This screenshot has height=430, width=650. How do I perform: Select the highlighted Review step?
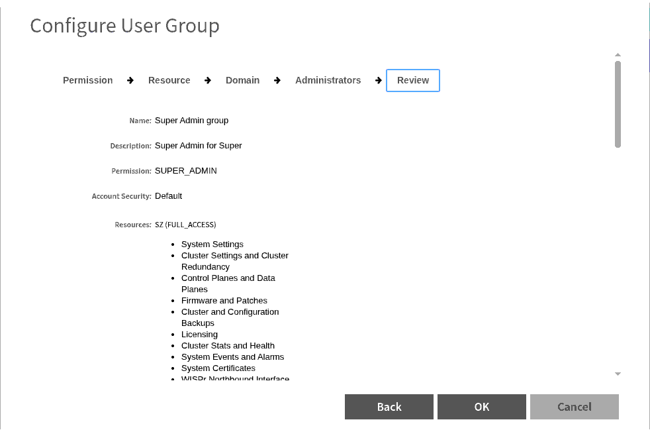click(x=413, y=80)
